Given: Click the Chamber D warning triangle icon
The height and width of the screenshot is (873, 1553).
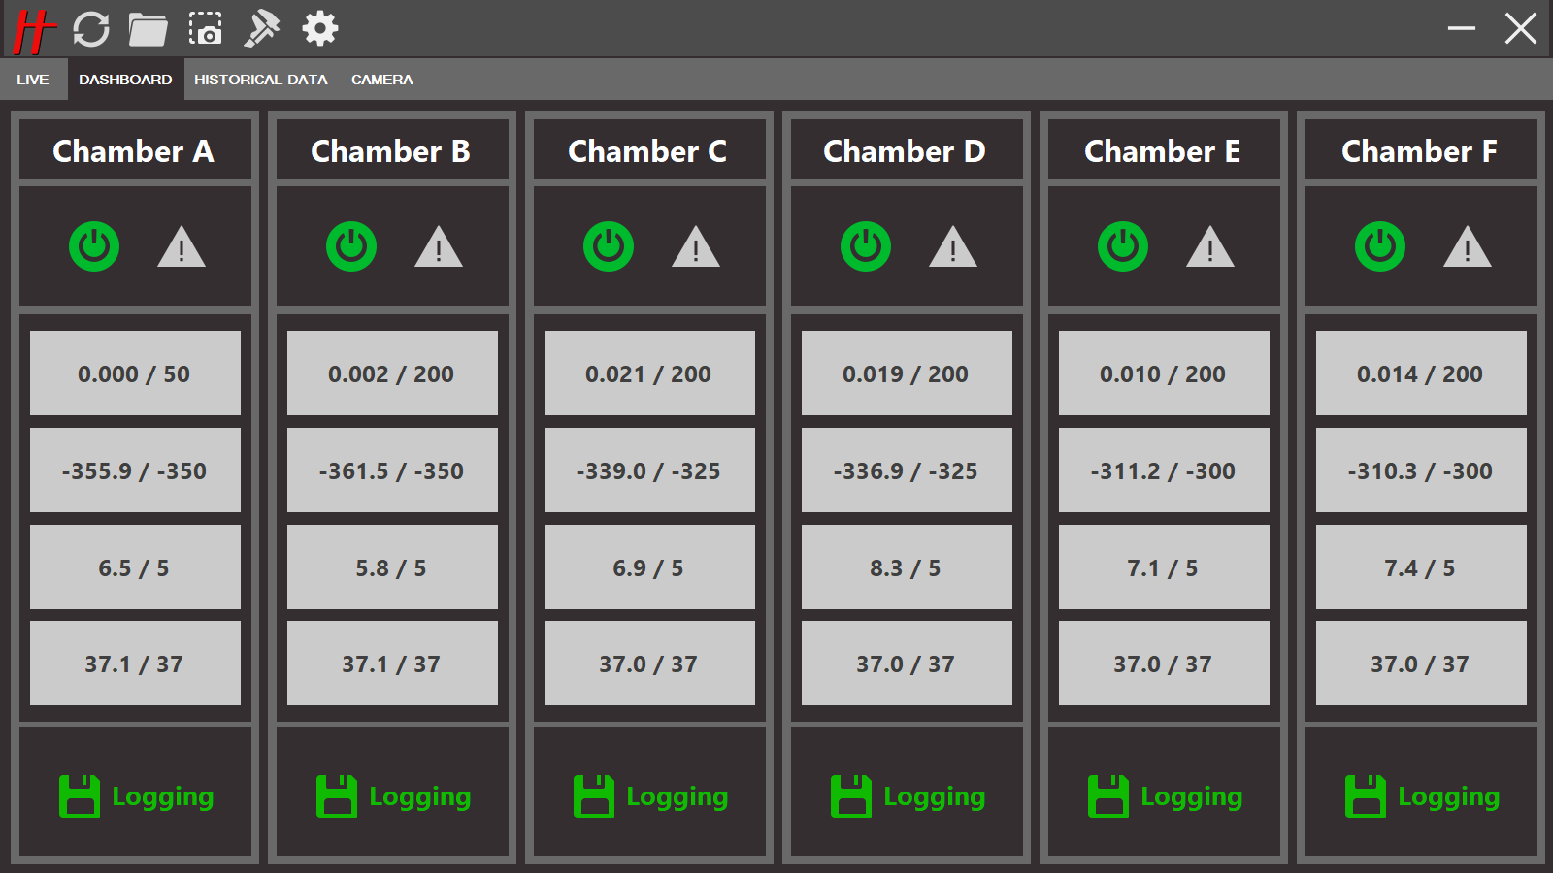Looking at the screenshot, I should click(x=952, y=247).
